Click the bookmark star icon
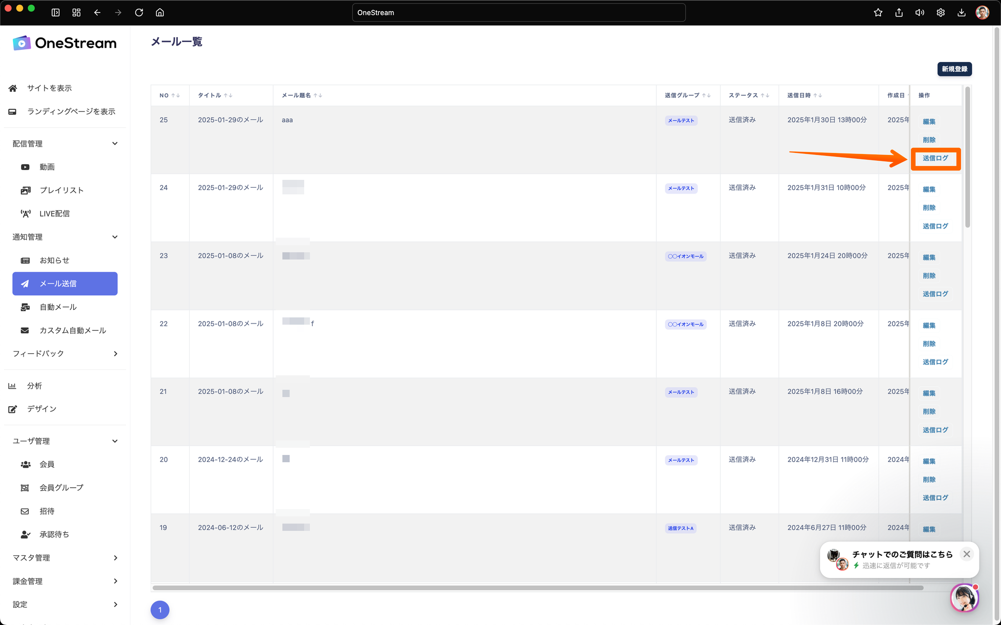Image resolution: width=1001 pixels, height=625 pixels. [878, 13]
